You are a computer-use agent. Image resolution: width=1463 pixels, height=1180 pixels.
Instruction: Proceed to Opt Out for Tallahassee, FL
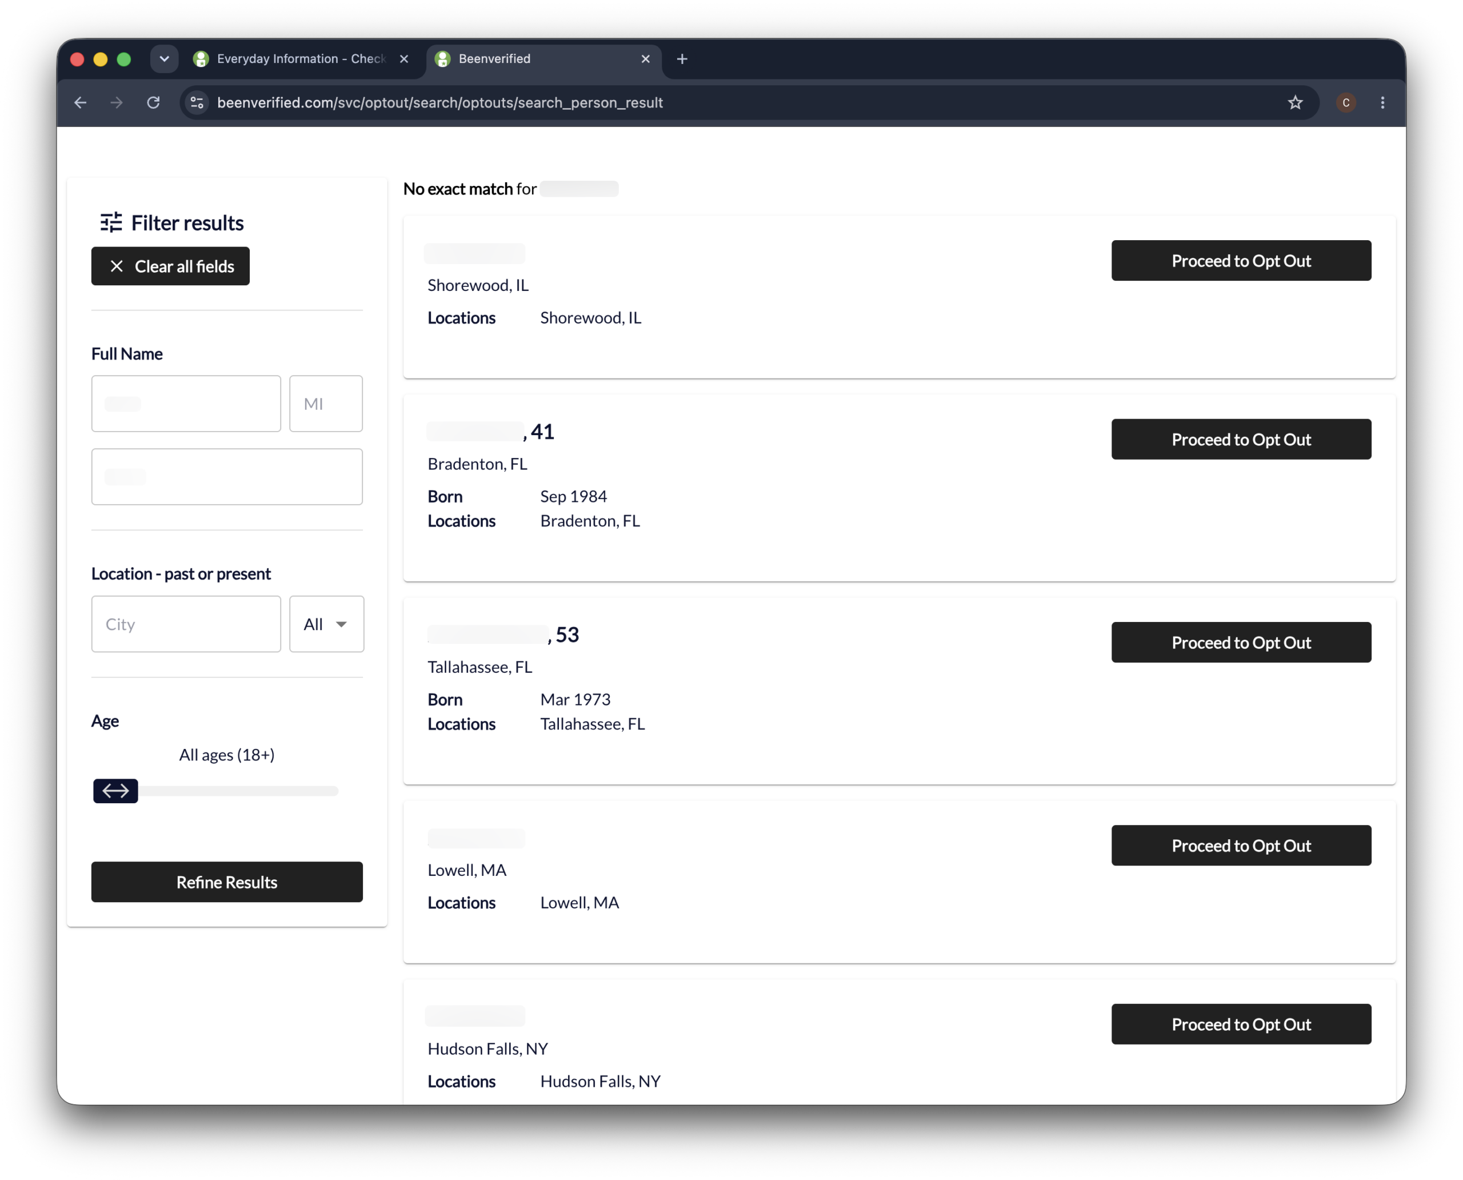tap(1241, 643)
